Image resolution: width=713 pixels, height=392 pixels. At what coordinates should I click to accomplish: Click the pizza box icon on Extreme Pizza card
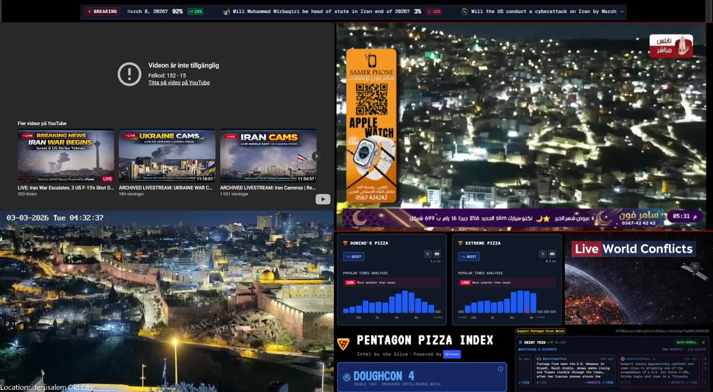pyautogui.click(x=552, y=254)
